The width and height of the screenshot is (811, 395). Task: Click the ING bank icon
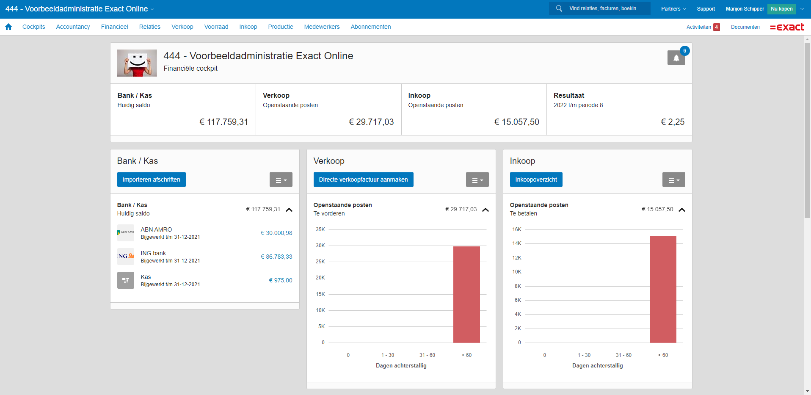(125, 257)
